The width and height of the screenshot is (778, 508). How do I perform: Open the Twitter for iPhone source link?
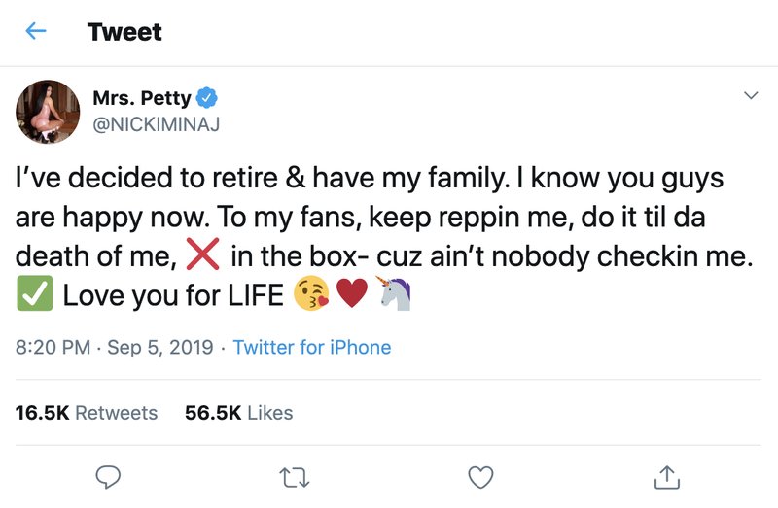312,347
